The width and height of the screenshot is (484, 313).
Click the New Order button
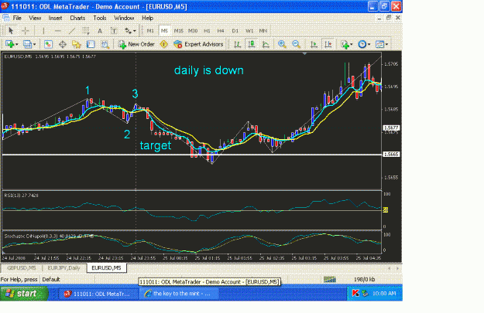(x=136, y=44)
